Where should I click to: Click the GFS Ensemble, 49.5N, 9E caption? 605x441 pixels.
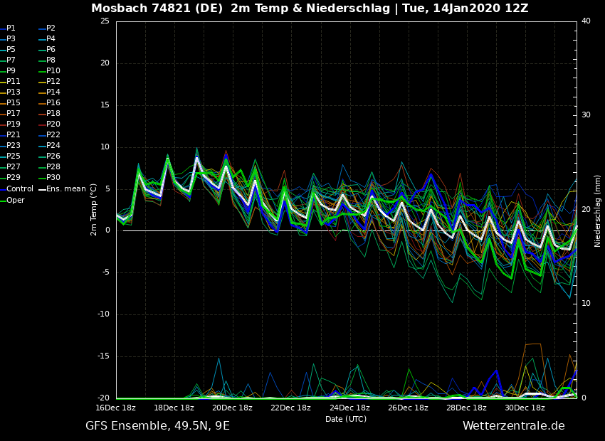[x=157, y=426]
